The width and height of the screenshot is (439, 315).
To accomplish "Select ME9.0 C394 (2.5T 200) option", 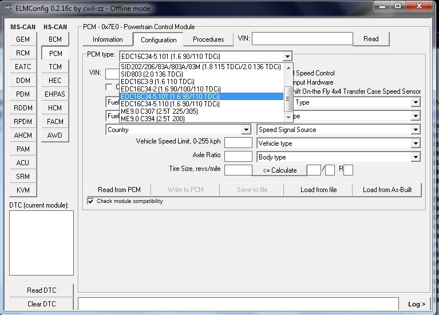I will tap(152, 119).
